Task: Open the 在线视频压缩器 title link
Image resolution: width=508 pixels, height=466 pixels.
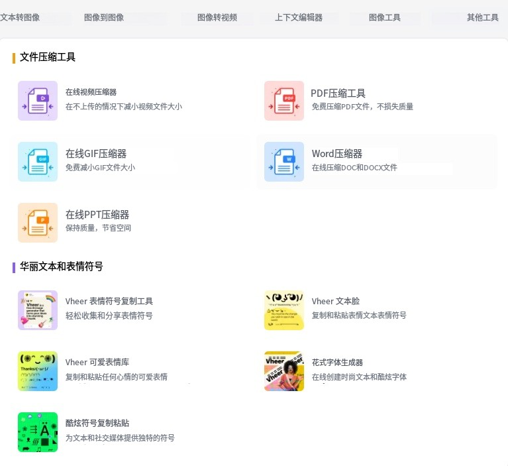Action: tap(91, 92)
